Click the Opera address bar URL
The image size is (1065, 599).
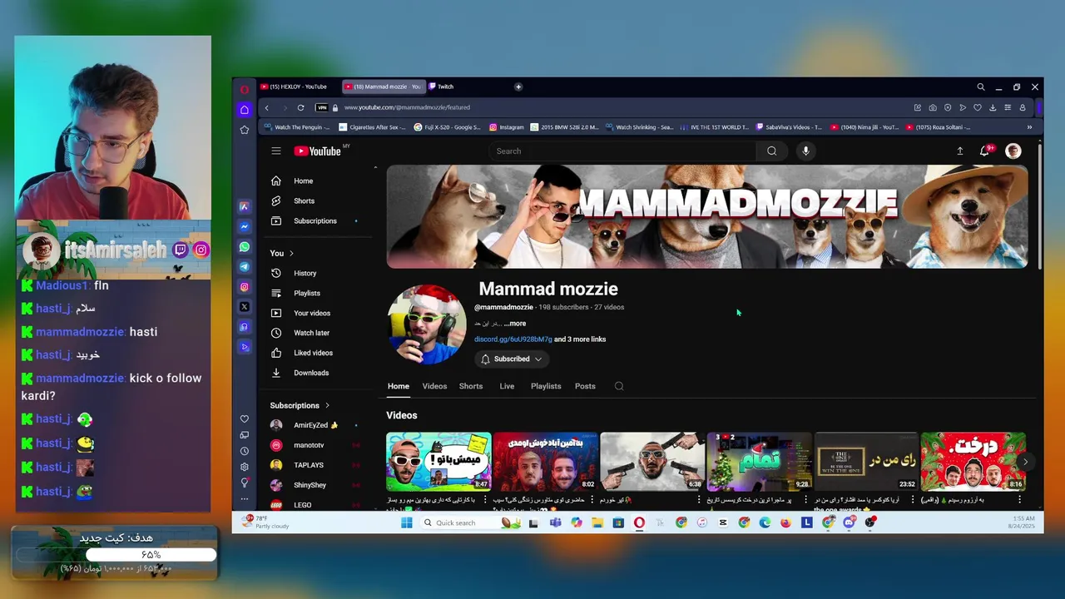407,107
